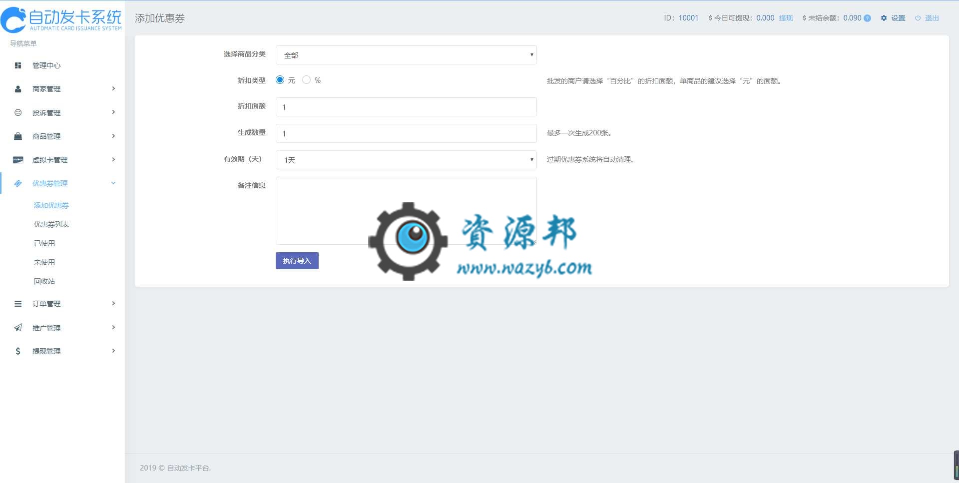Click the 执行导入 button
Image resolution: width=959 pixels, height=483 pixels.
(x=297, y=261)
